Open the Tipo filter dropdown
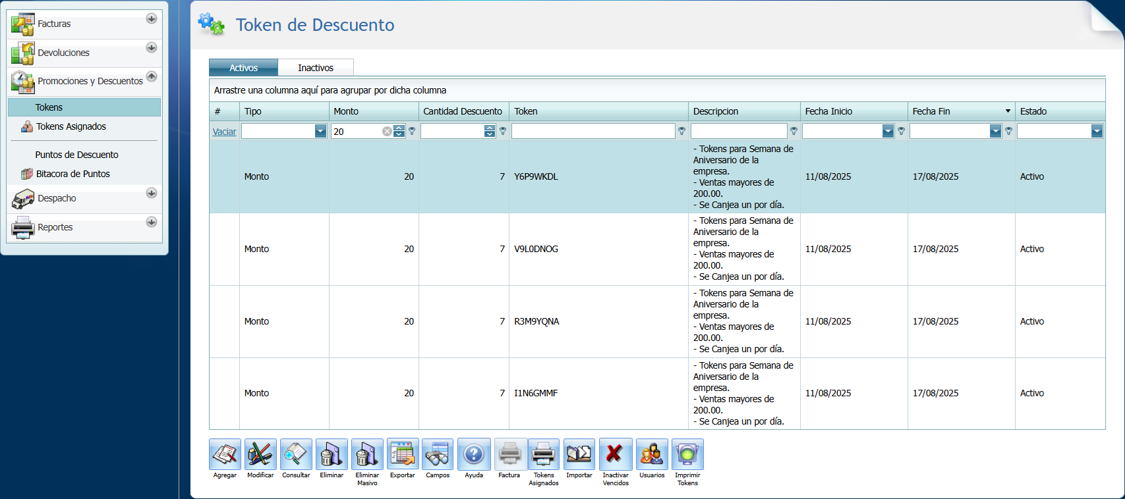Image resolution: width=1125 pixels, height=499 pixels. (320, 132)
